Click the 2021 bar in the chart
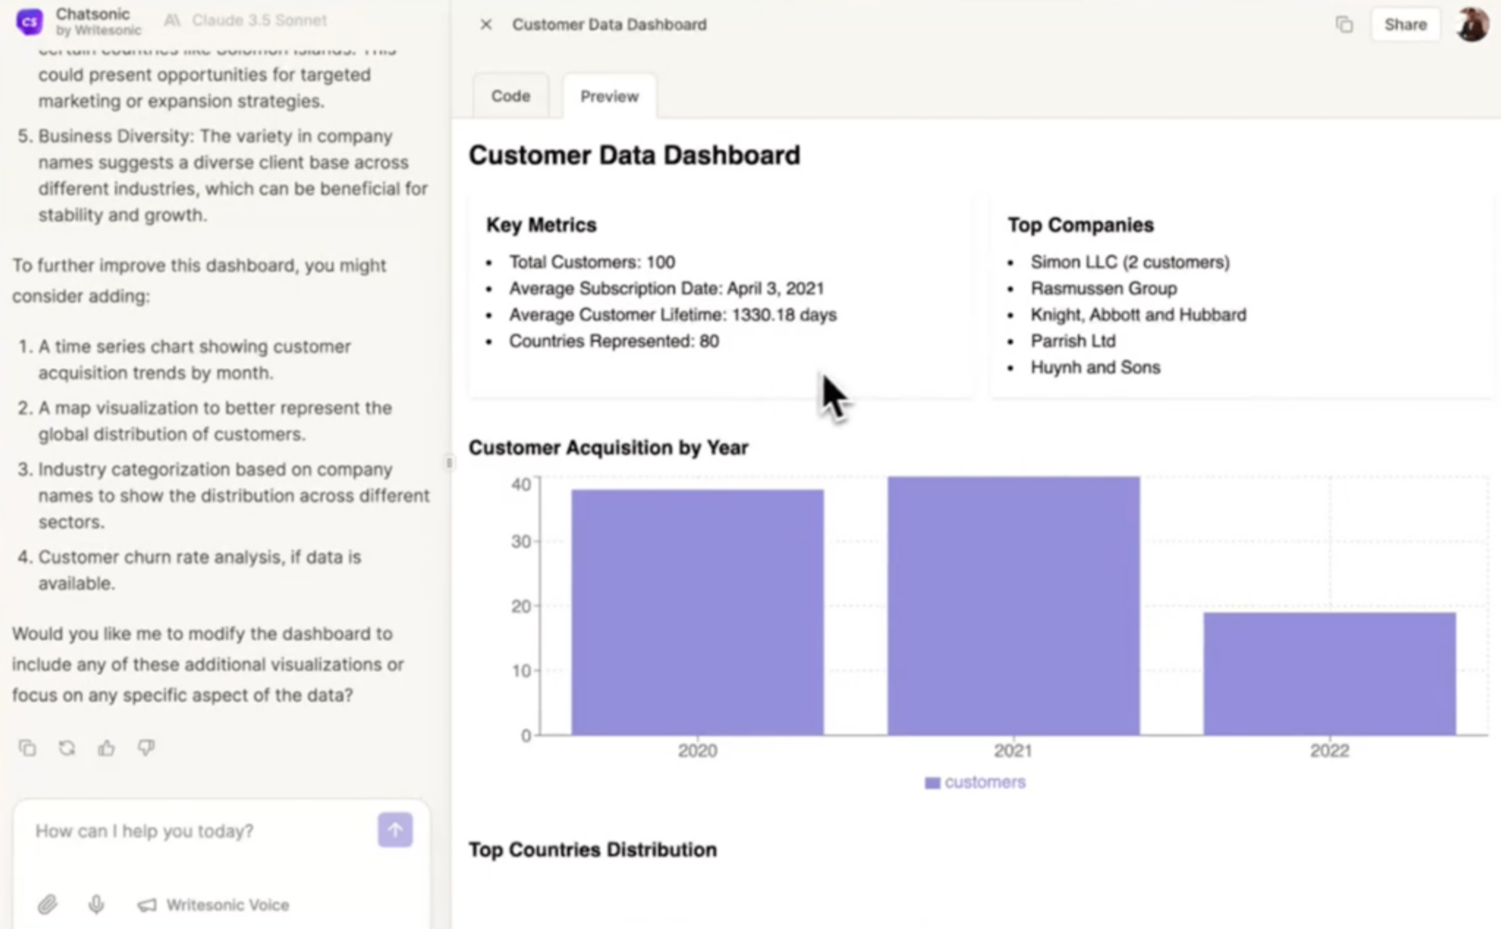The image size is (1501, 929). tap(1013, 606)
